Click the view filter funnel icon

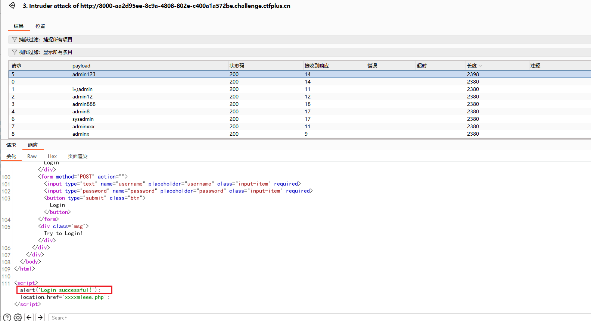tap(14, 52)
